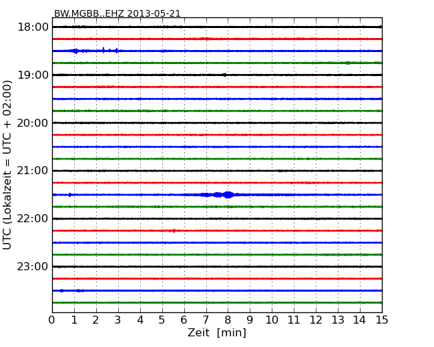The height and width of the screenshot is (347, 434).
Task: Click the 23:00 time label
Action: click(x=33, y=266)
